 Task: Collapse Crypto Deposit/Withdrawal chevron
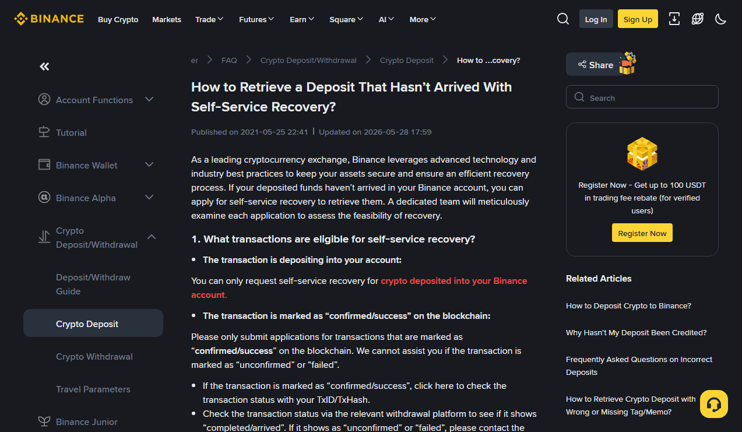152,237
